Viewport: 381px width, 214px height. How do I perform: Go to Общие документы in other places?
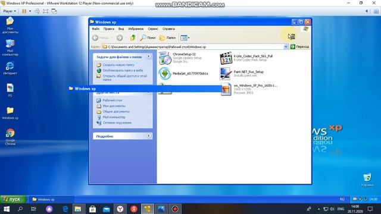(116, 111)
